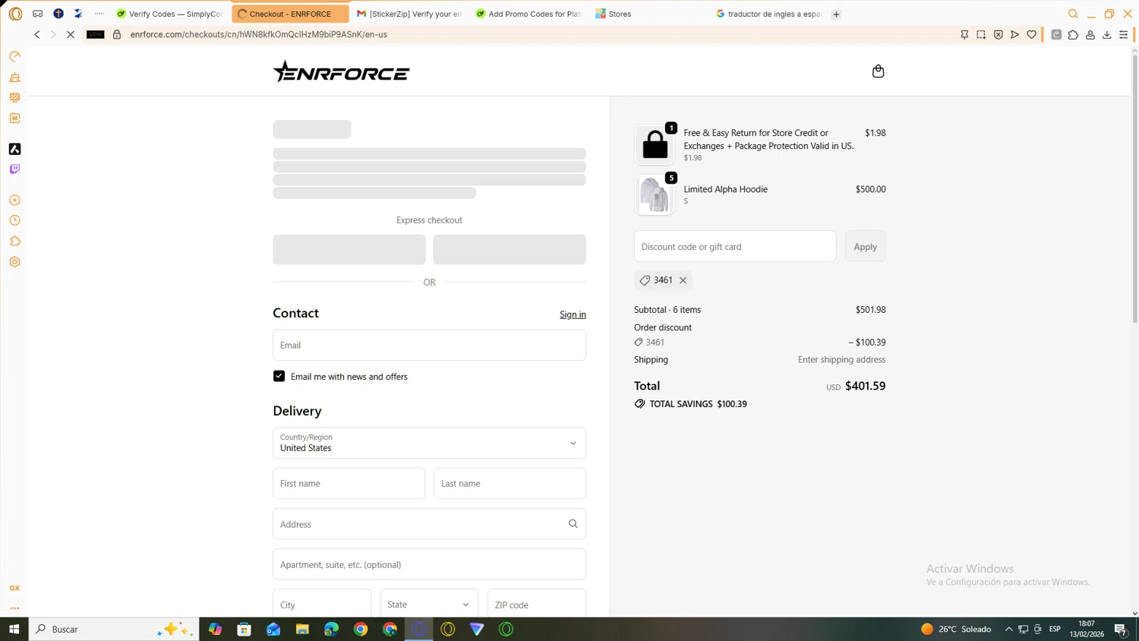Open the extensions cube icon in the sidebar
This screenshot has height=641, width=1139.
[x=14, y=241]
